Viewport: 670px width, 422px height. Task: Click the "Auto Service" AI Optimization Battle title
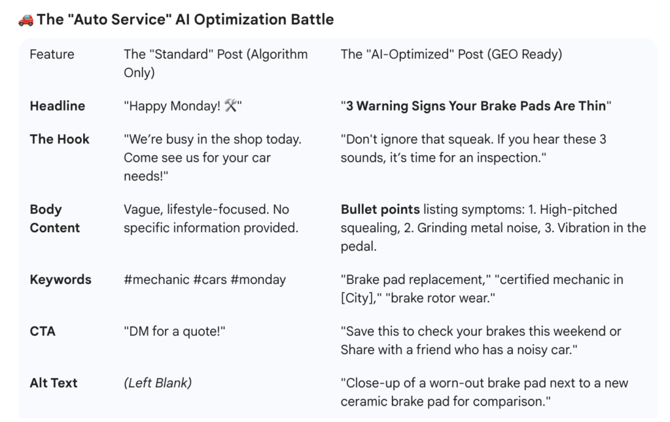pyautogui.click(x=185, y=20)
